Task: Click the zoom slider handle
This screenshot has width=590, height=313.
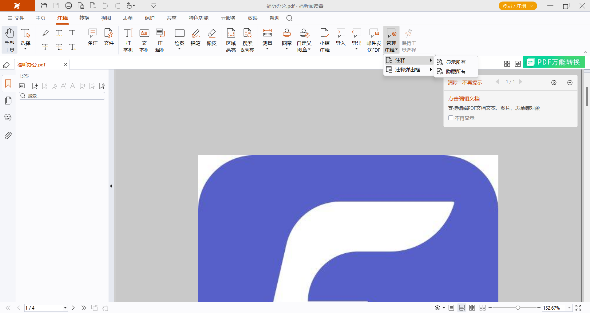Action: (518, 308)
